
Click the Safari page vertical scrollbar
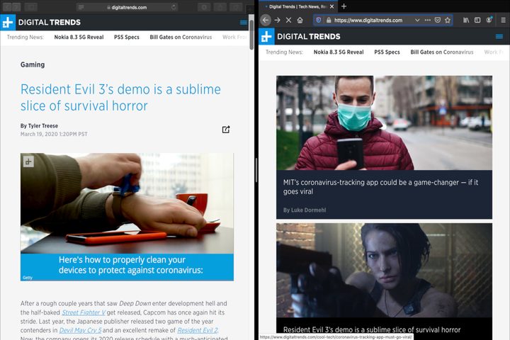pos(251,35)
